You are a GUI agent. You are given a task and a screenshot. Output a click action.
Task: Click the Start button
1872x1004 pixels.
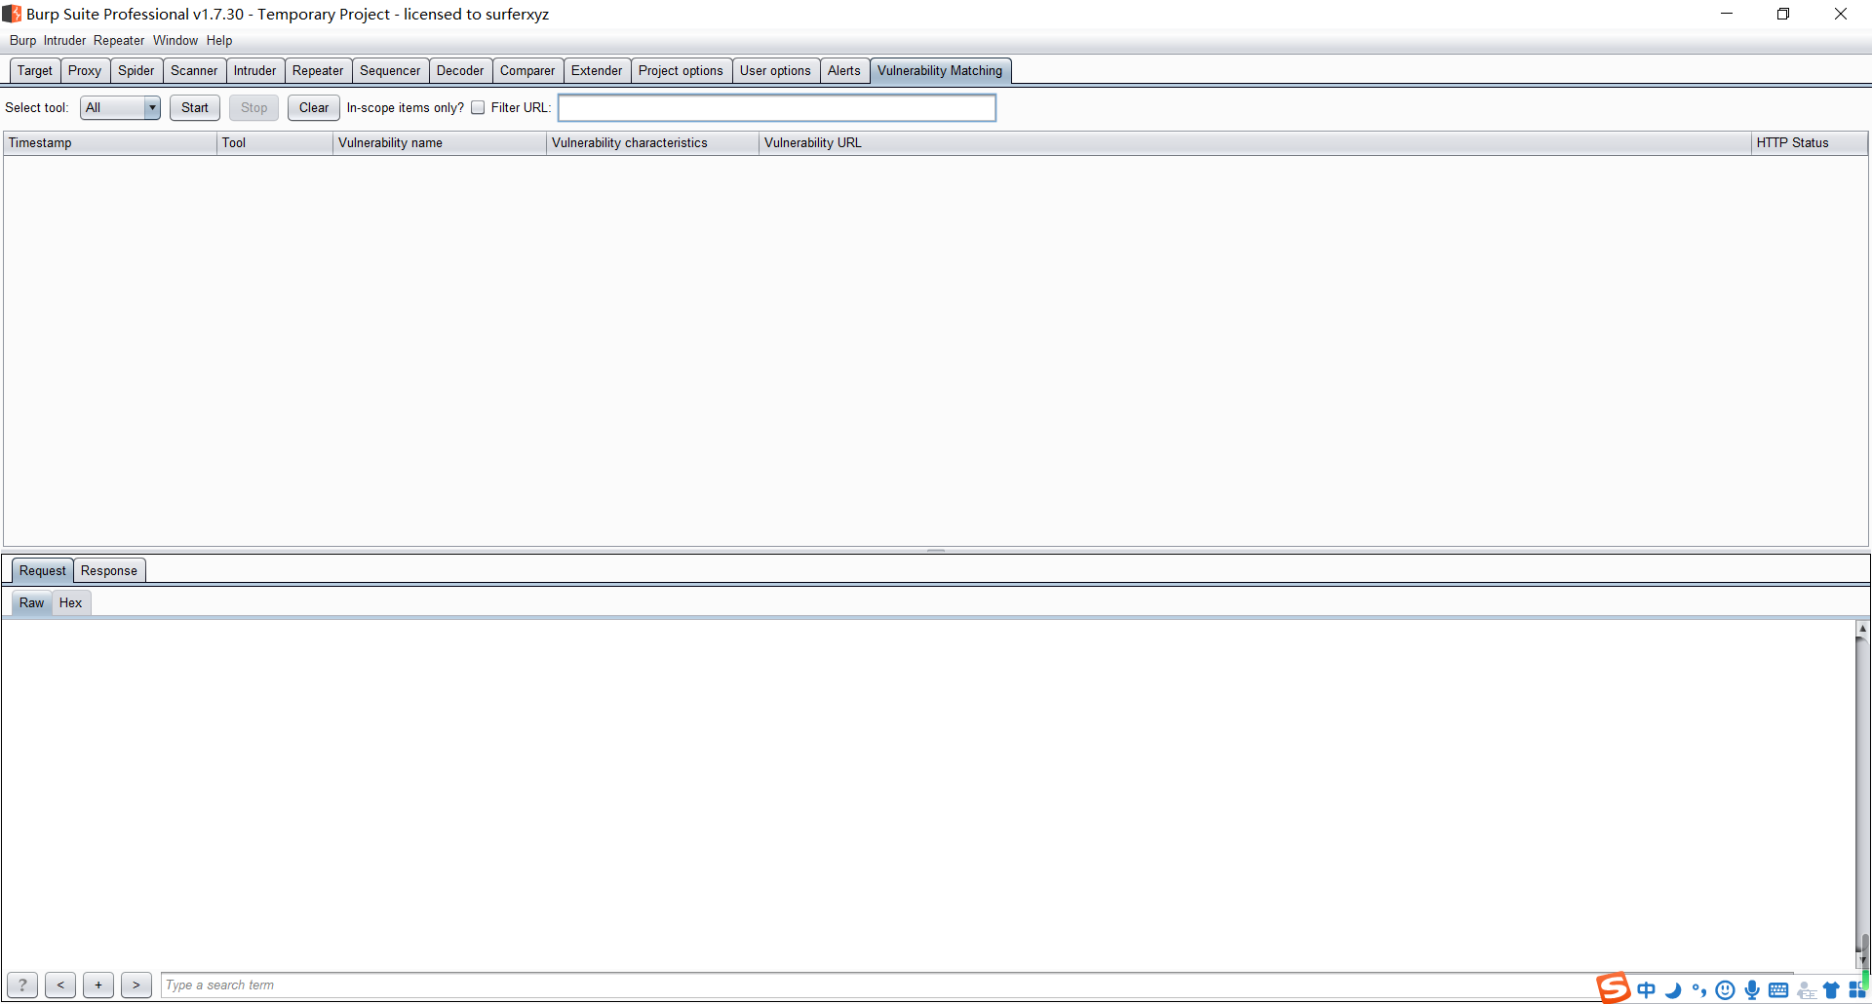195,108
